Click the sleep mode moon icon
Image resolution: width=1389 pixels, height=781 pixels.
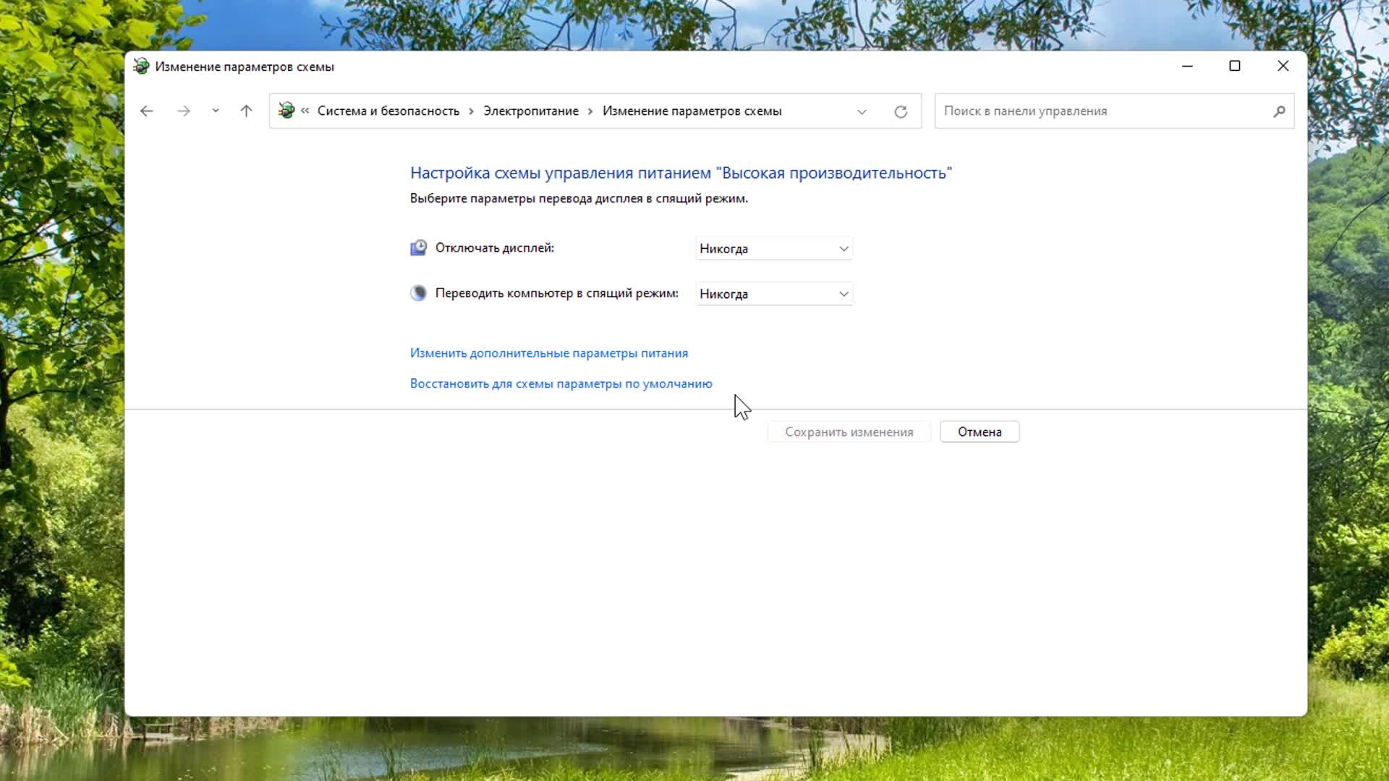coord(418,293)
